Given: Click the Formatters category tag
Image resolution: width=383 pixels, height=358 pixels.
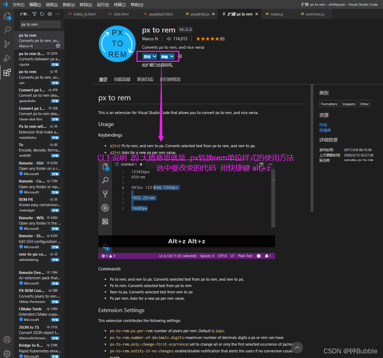Looking at the screenshot, I should (329, 104).
